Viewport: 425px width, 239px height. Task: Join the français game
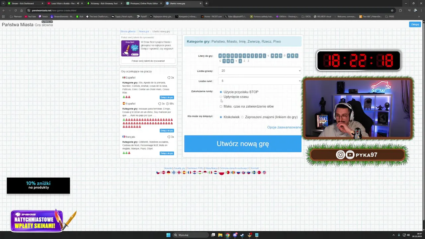167,153
